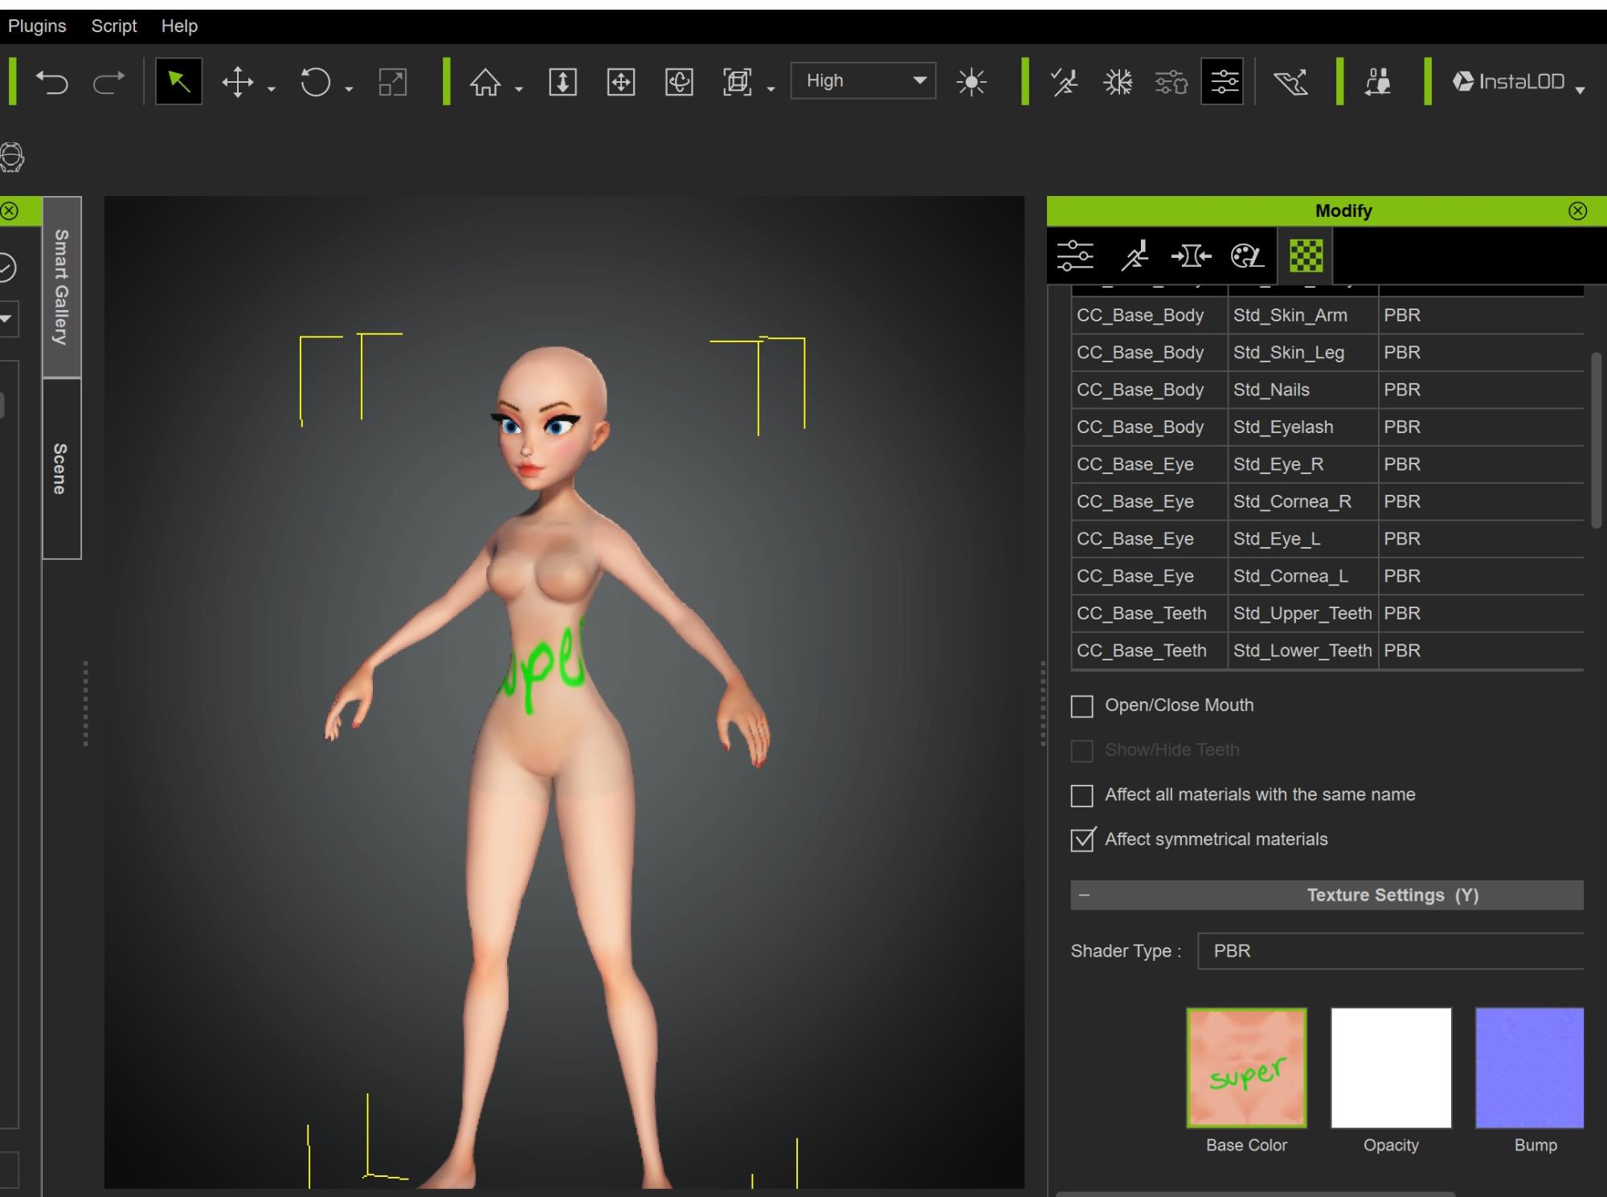Switch to the Scene tab

click(62, 468)
